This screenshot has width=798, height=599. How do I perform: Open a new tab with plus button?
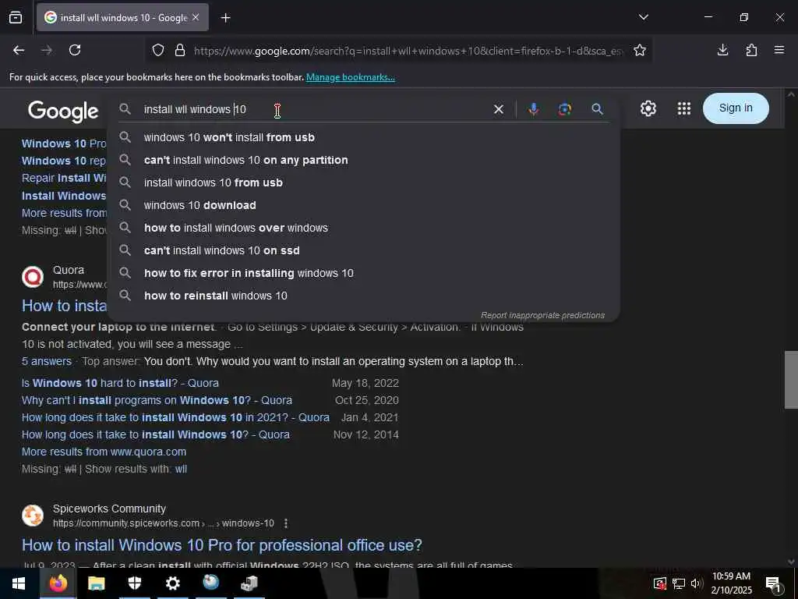(225, 18)
